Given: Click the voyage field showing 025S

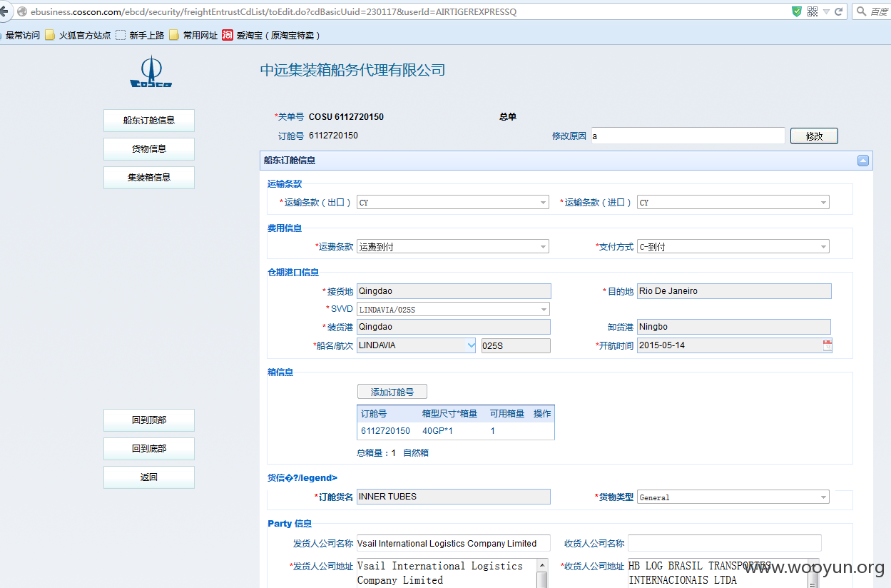Looking at the screenshot, I should (x=516, y=345).
